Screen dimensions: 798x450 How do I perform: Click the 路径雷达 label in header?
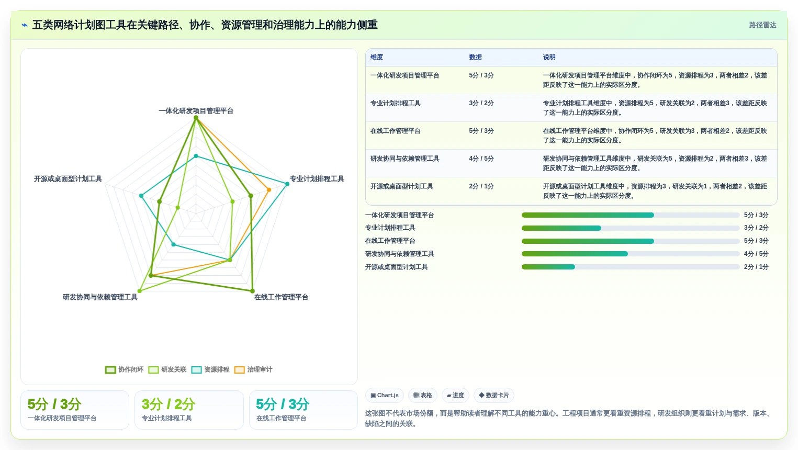pos(762,25)
